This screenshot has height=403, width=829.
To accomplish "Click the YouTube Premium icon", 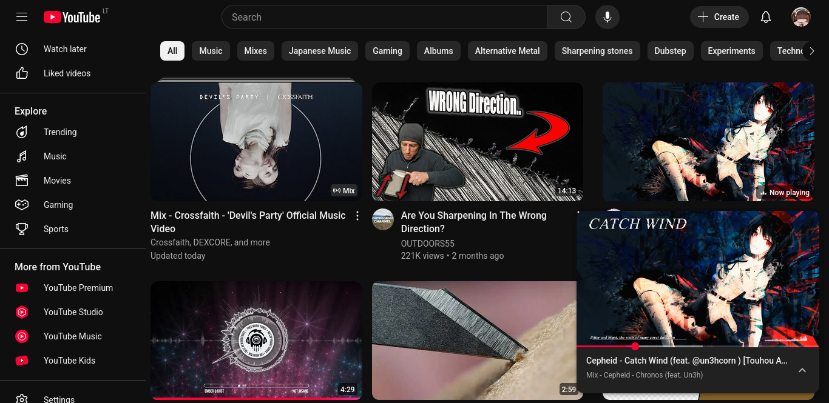I will coord(22,288).
